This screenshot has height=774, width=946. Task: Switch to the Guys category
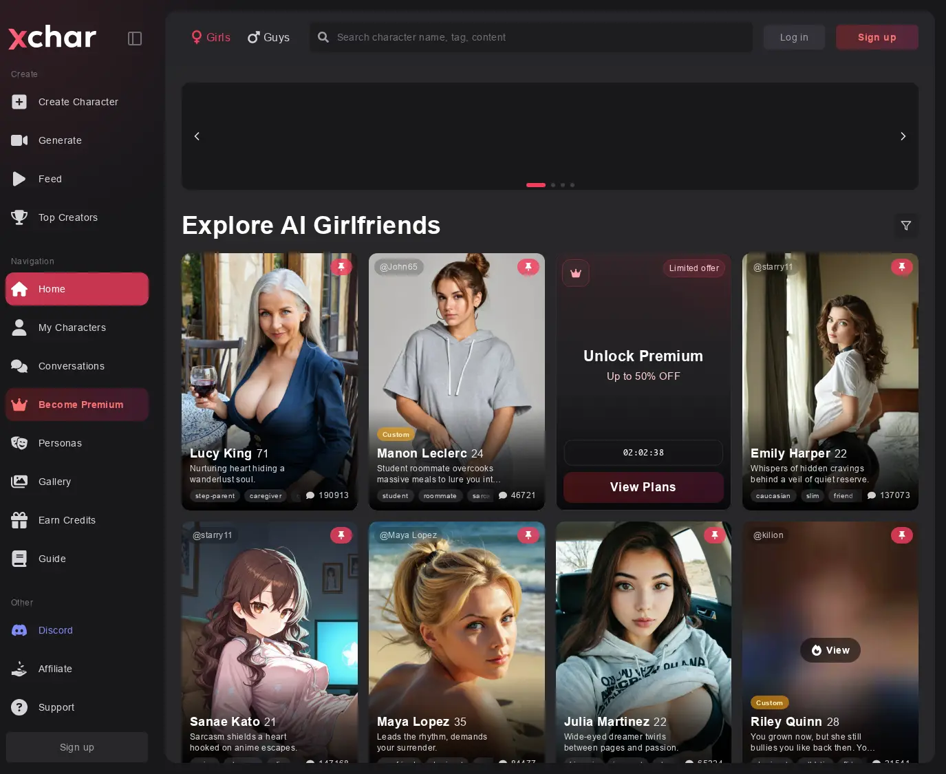coord(268,37)
